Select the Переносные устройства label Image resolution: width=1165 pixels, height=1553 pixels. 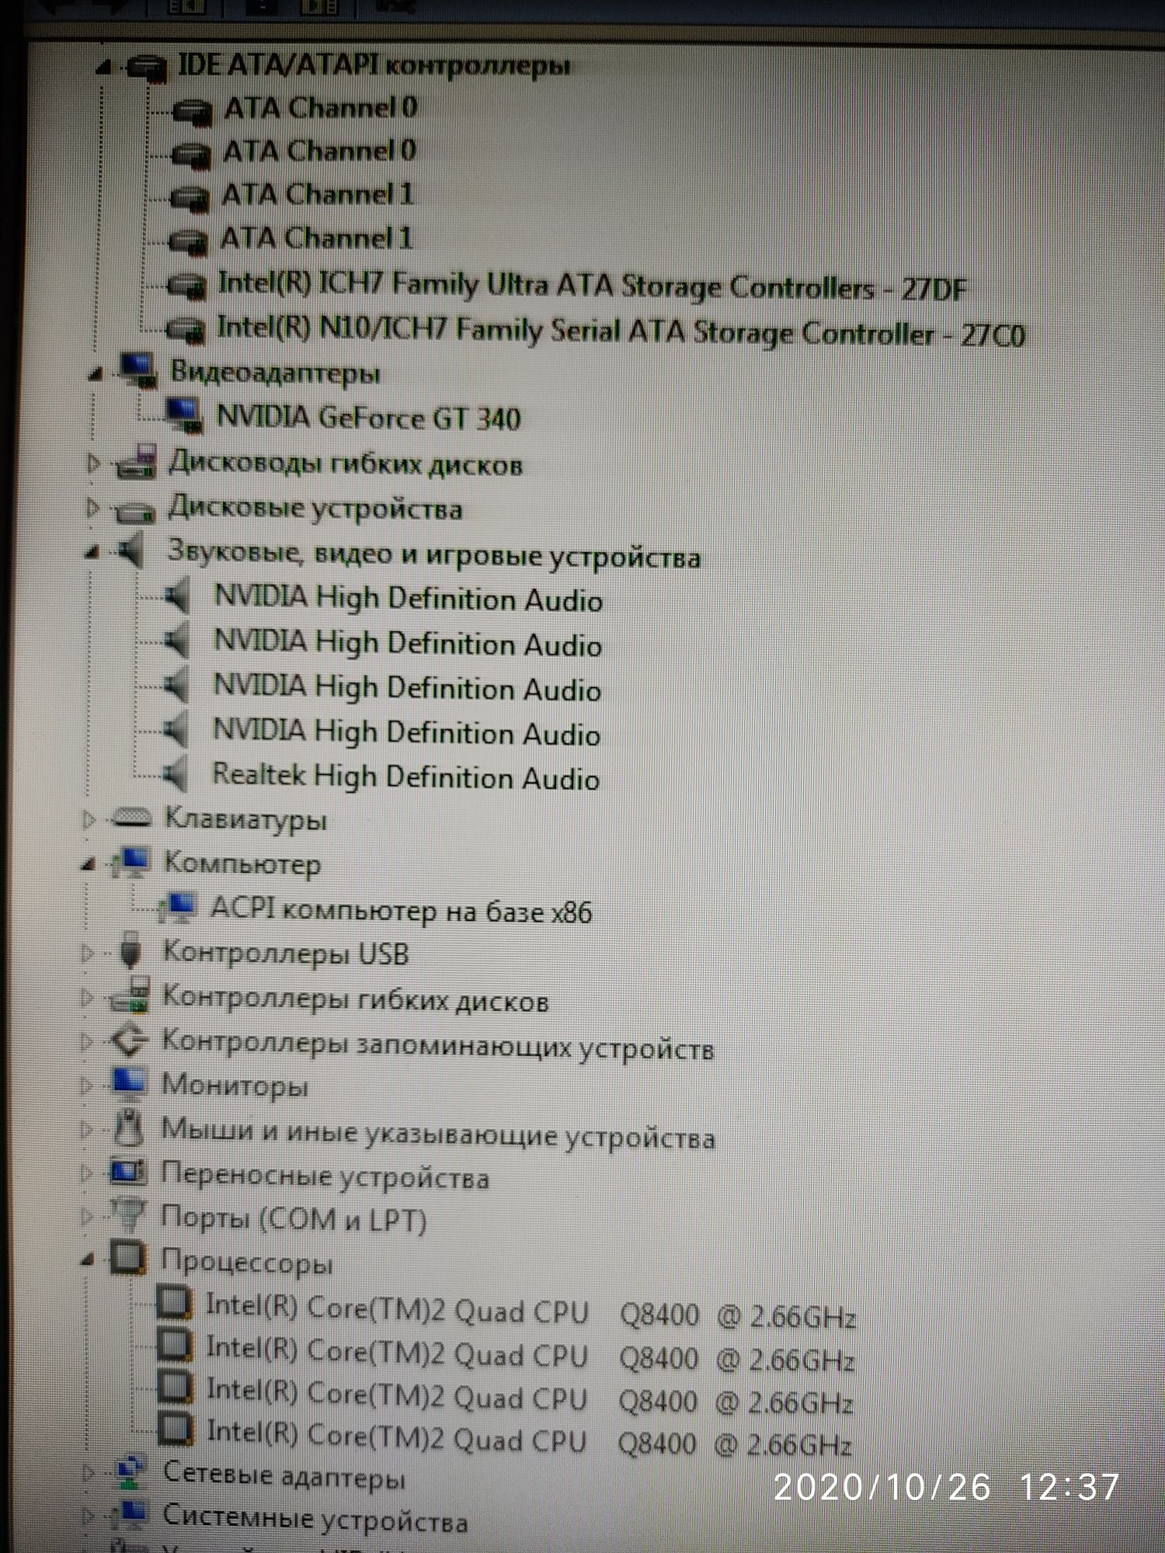pos(325,1176)
